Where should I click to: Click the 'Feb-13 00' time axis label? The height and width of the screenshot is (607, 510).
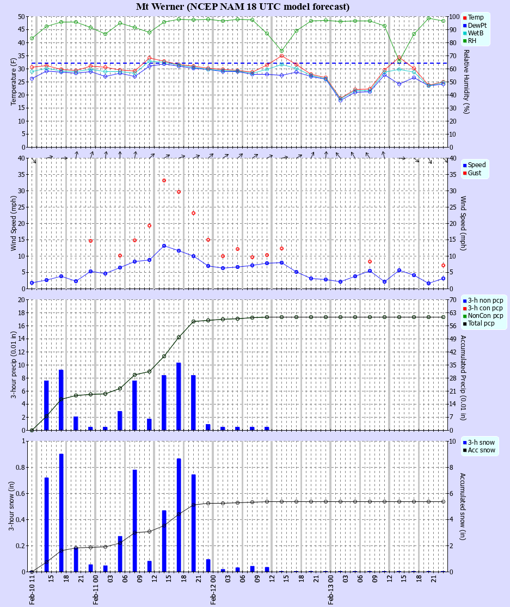point(331,590)
